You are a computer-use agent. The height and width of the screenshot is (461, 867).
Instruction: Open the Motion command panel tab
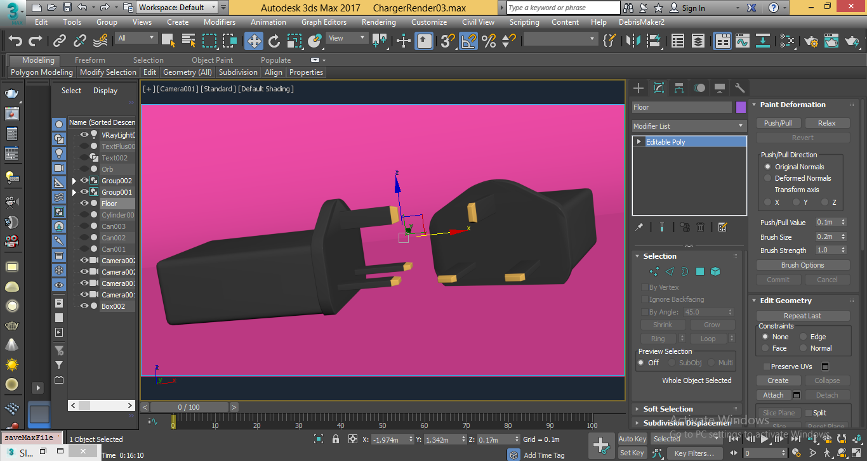pyautogui.click(x=699, y=88)
